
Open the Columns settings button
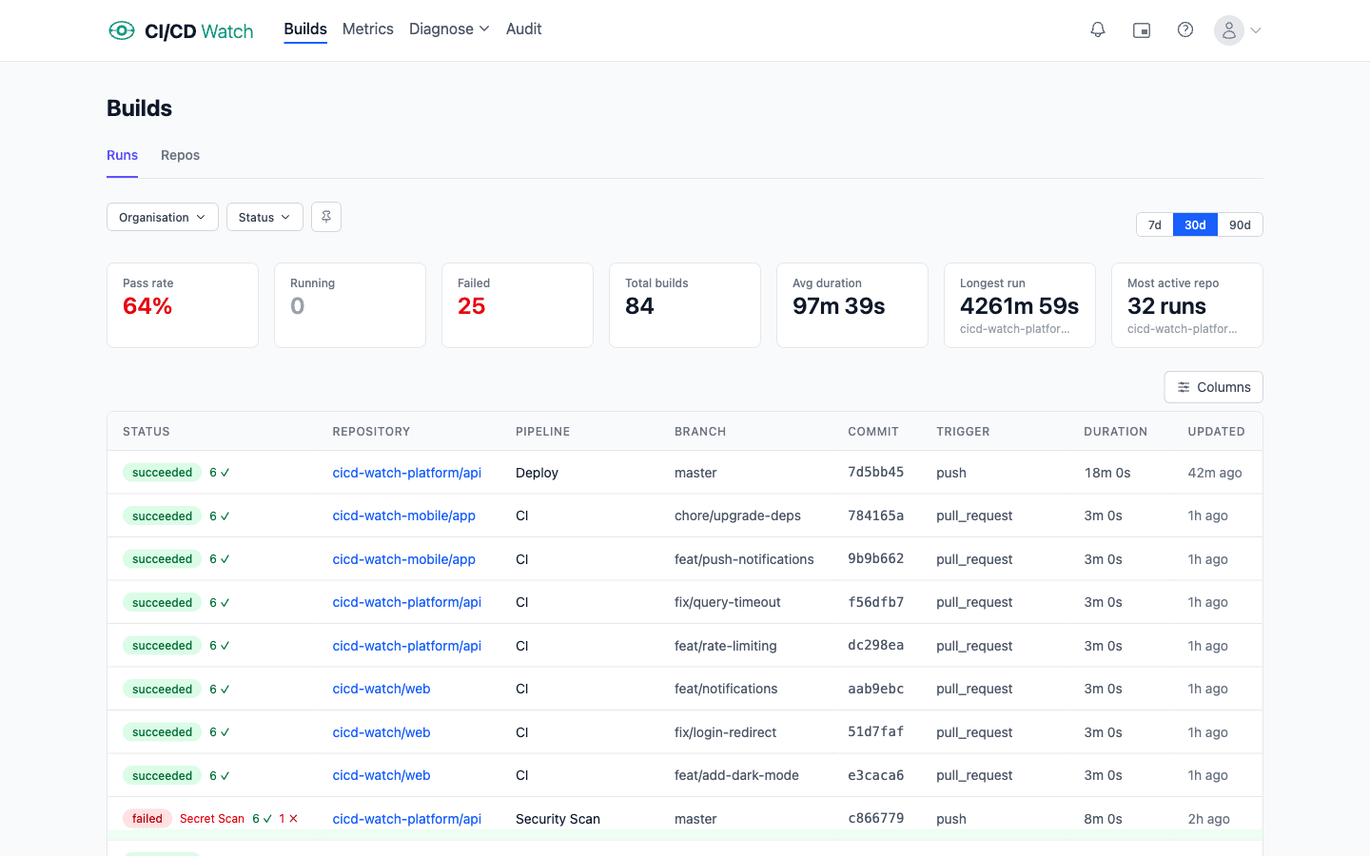point(1214,387)
